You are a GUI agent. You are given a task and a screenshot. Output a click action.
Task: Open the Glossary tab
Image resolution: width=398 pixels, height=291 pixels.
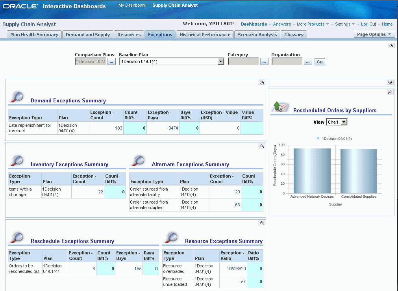pyautogui.click(x=294, y=35)
